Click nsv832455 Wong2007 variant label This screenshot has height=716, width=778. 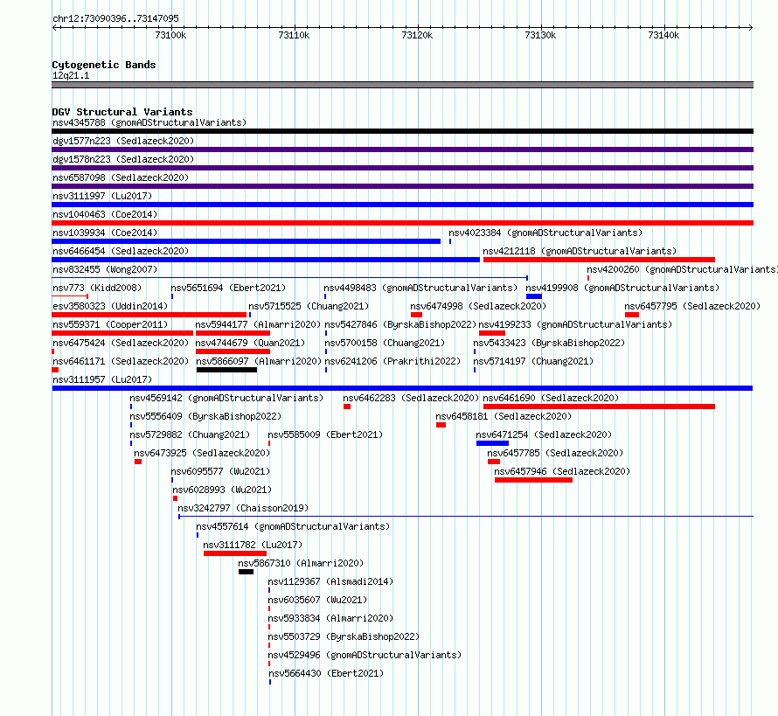tap(105, 269)
